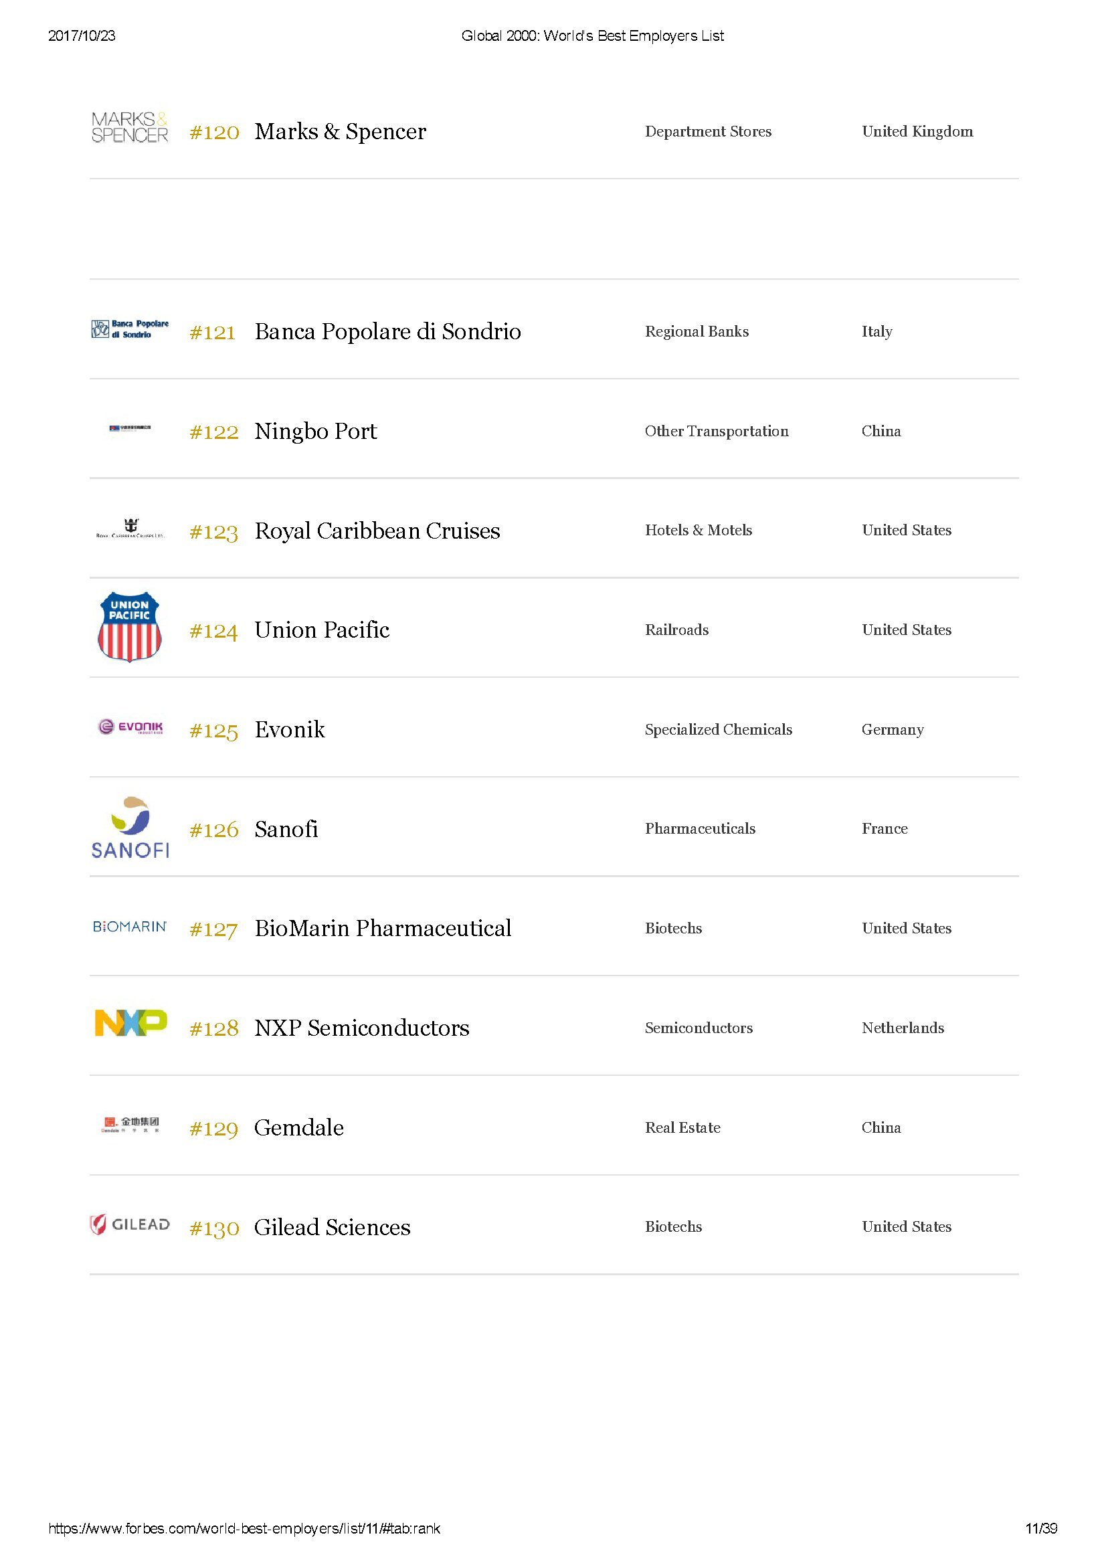
Task: Click the Sanofi logo
Action: pos(130,827)
